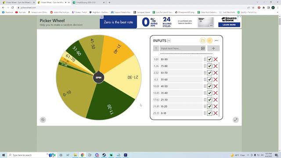The width and height of the screenshot is (281, 158).
Task: Uncheck the 71-80 input checkbox
Action: tap(209, 66)
